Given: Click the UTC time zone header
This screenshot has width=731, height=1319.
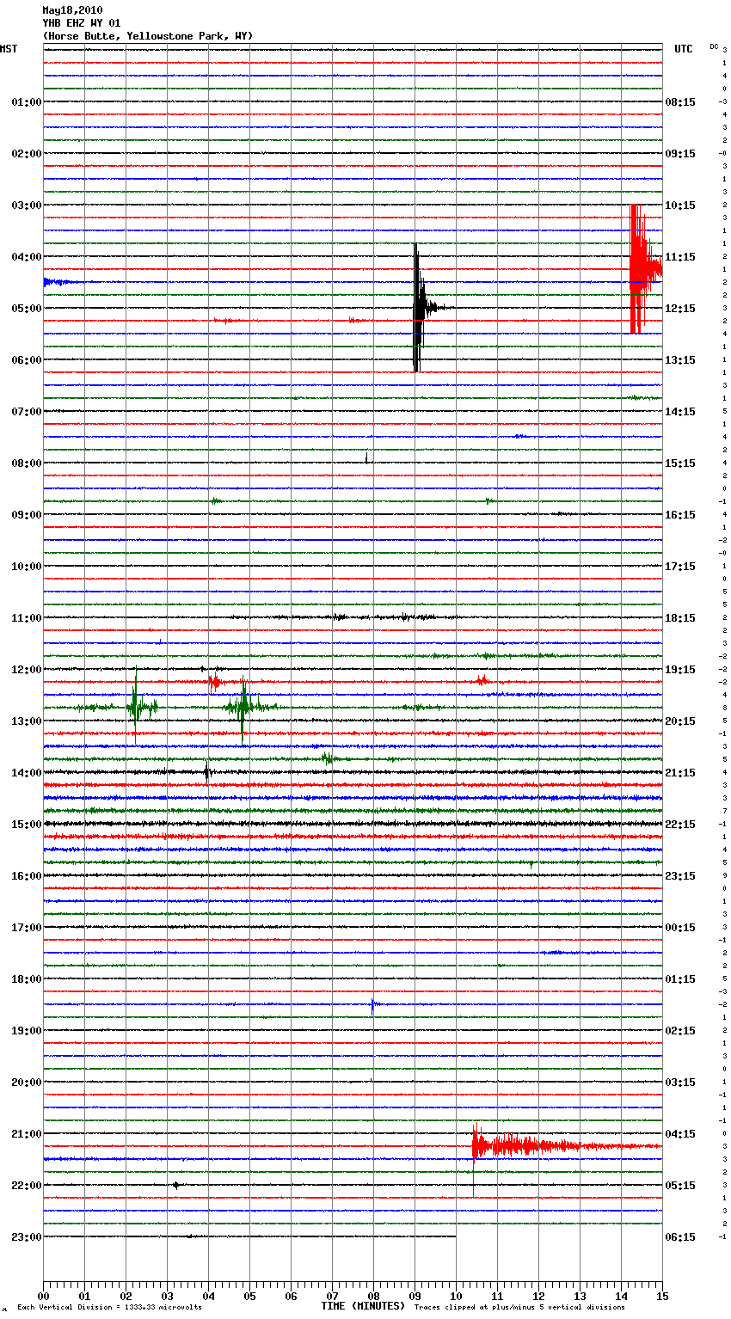Looking at the screenshot, I should tap(684, 49).
